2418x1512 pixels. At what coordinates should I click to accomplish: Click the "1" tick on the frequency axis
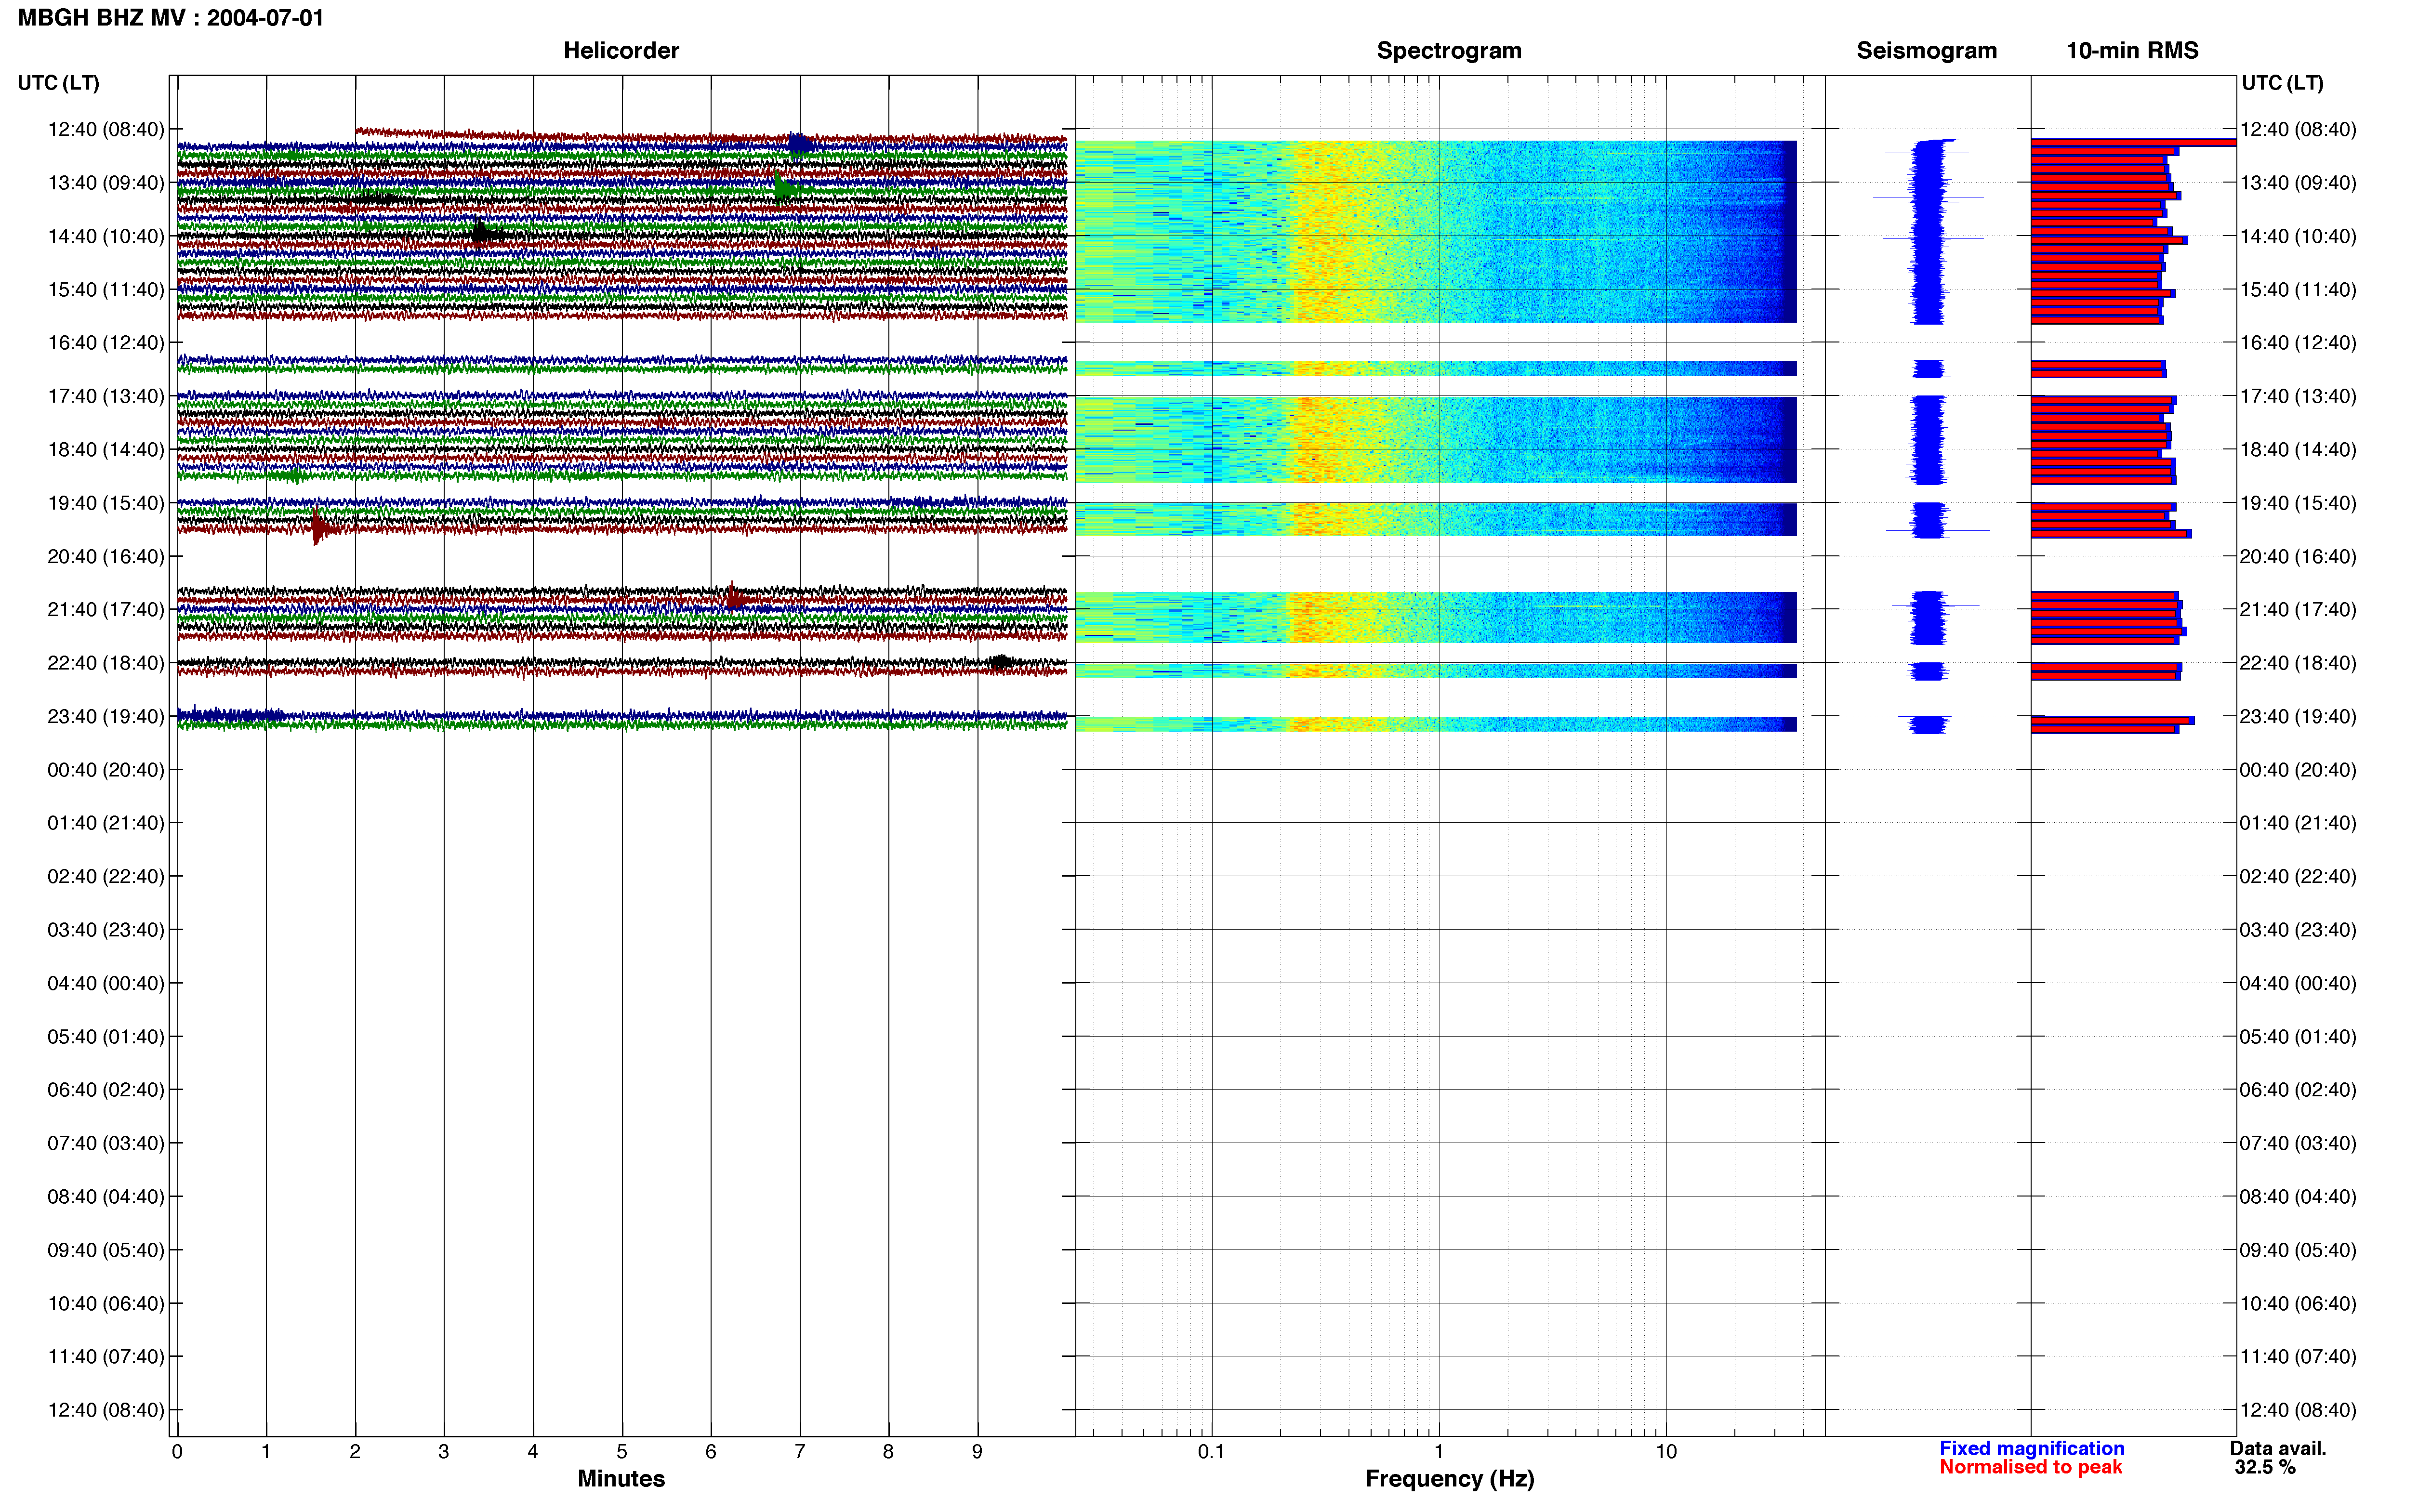1438,1451
